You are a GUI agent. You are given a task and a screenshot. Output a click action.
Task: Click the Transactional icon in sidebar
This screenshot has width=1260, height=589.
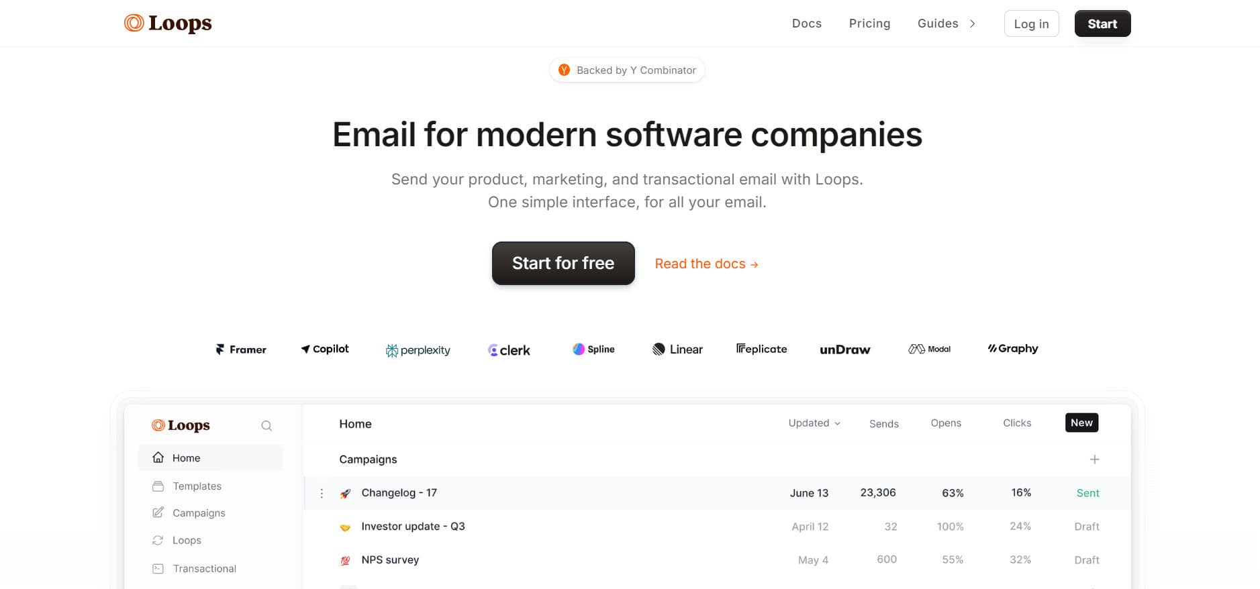[158, 569]
